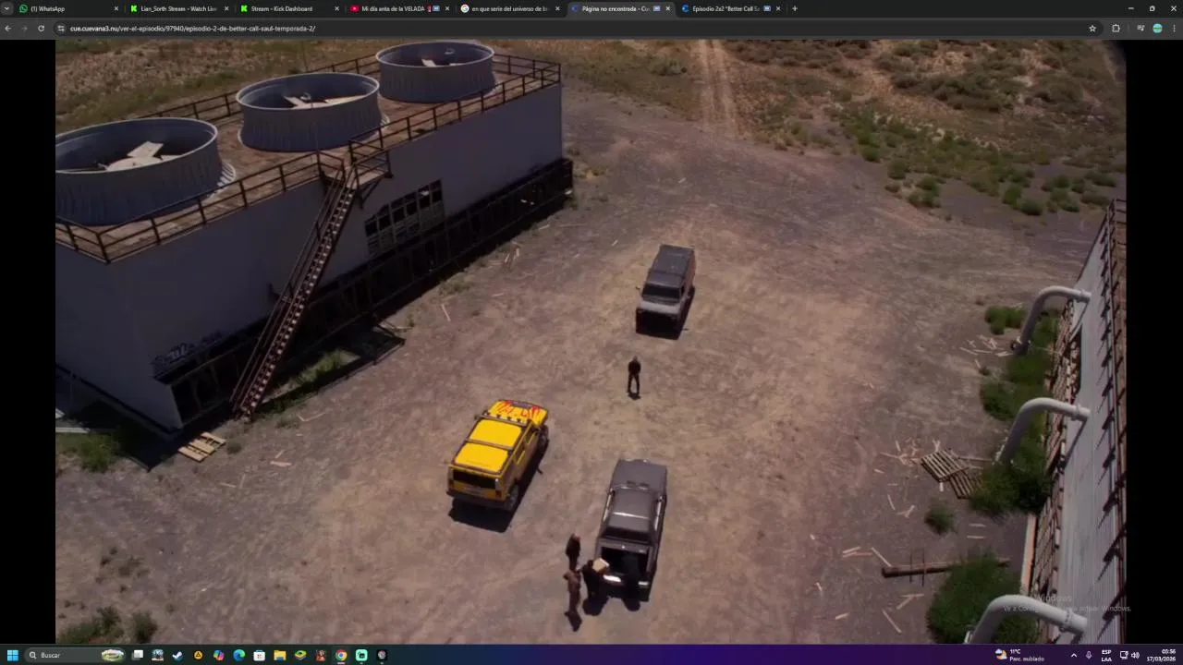The height and width of the screenshot is (665, 1183).
Task: Open the green Kick app on taskbar
Action: [361, 655]
